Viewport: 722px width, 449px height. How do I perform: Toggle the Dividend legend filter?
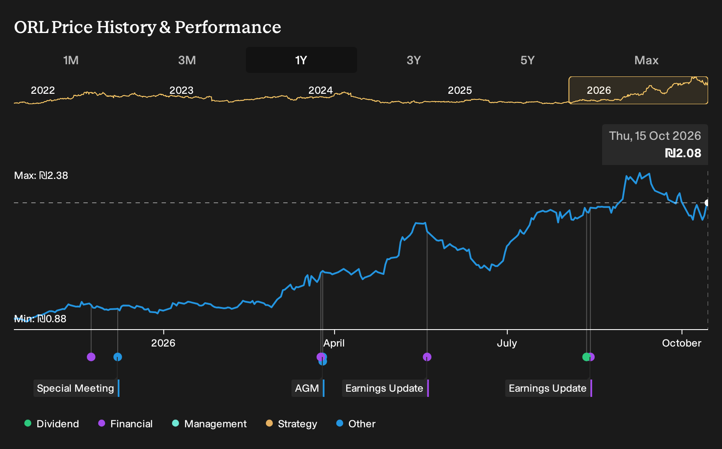pyautogui.click(x=52, y=424)
